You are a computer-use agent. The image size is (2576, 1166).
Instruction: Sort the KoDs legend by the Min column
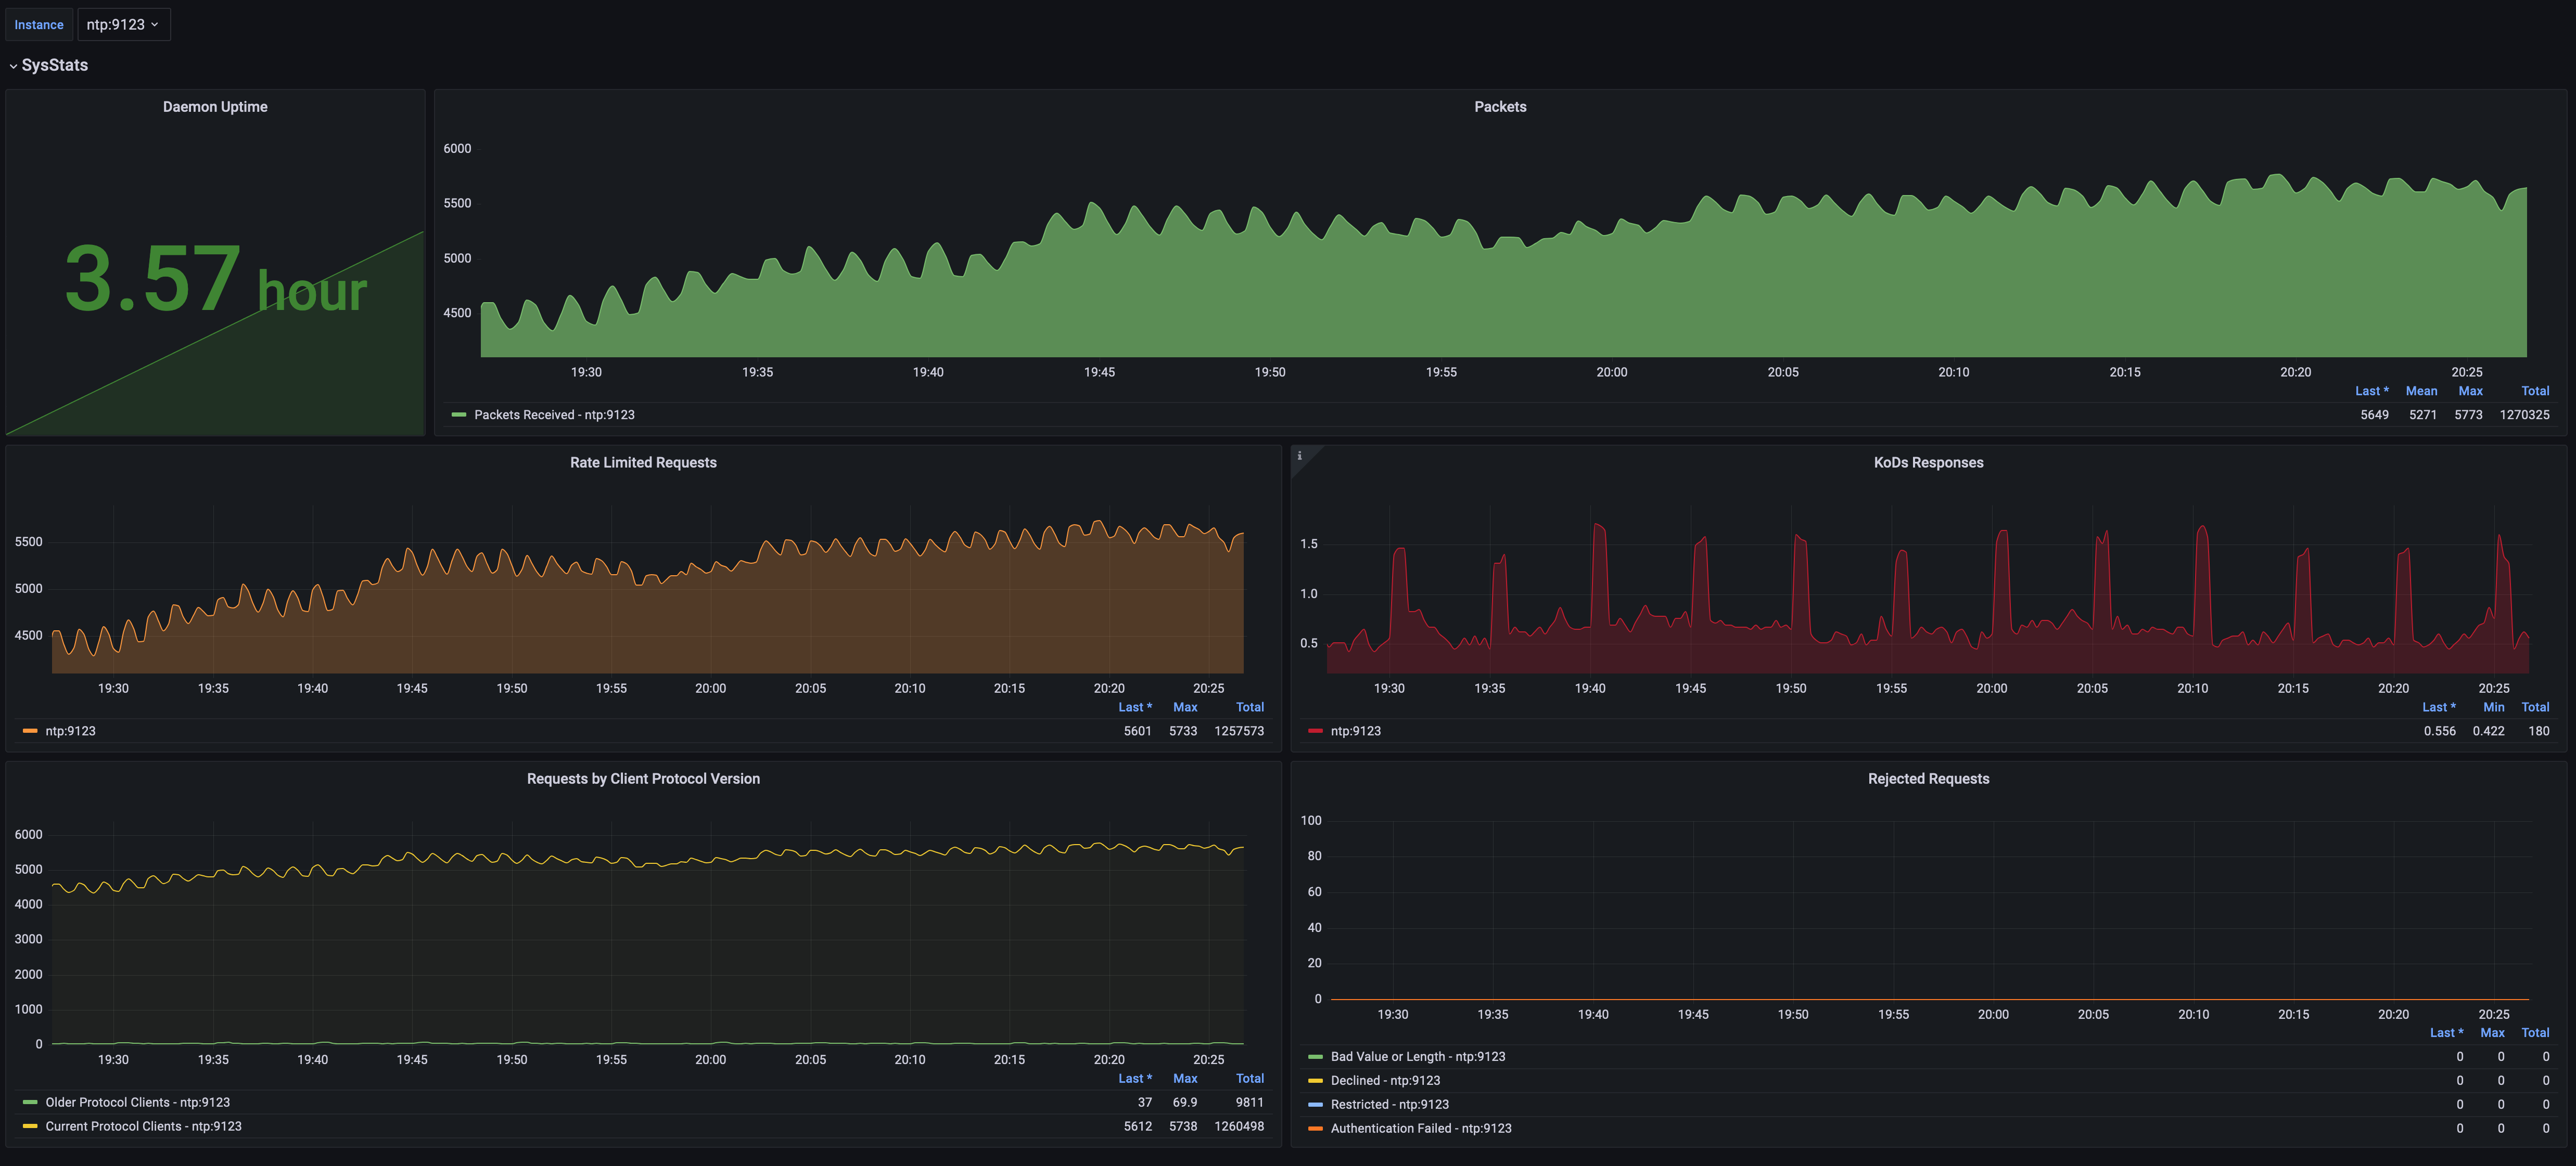click(2493, 706)
